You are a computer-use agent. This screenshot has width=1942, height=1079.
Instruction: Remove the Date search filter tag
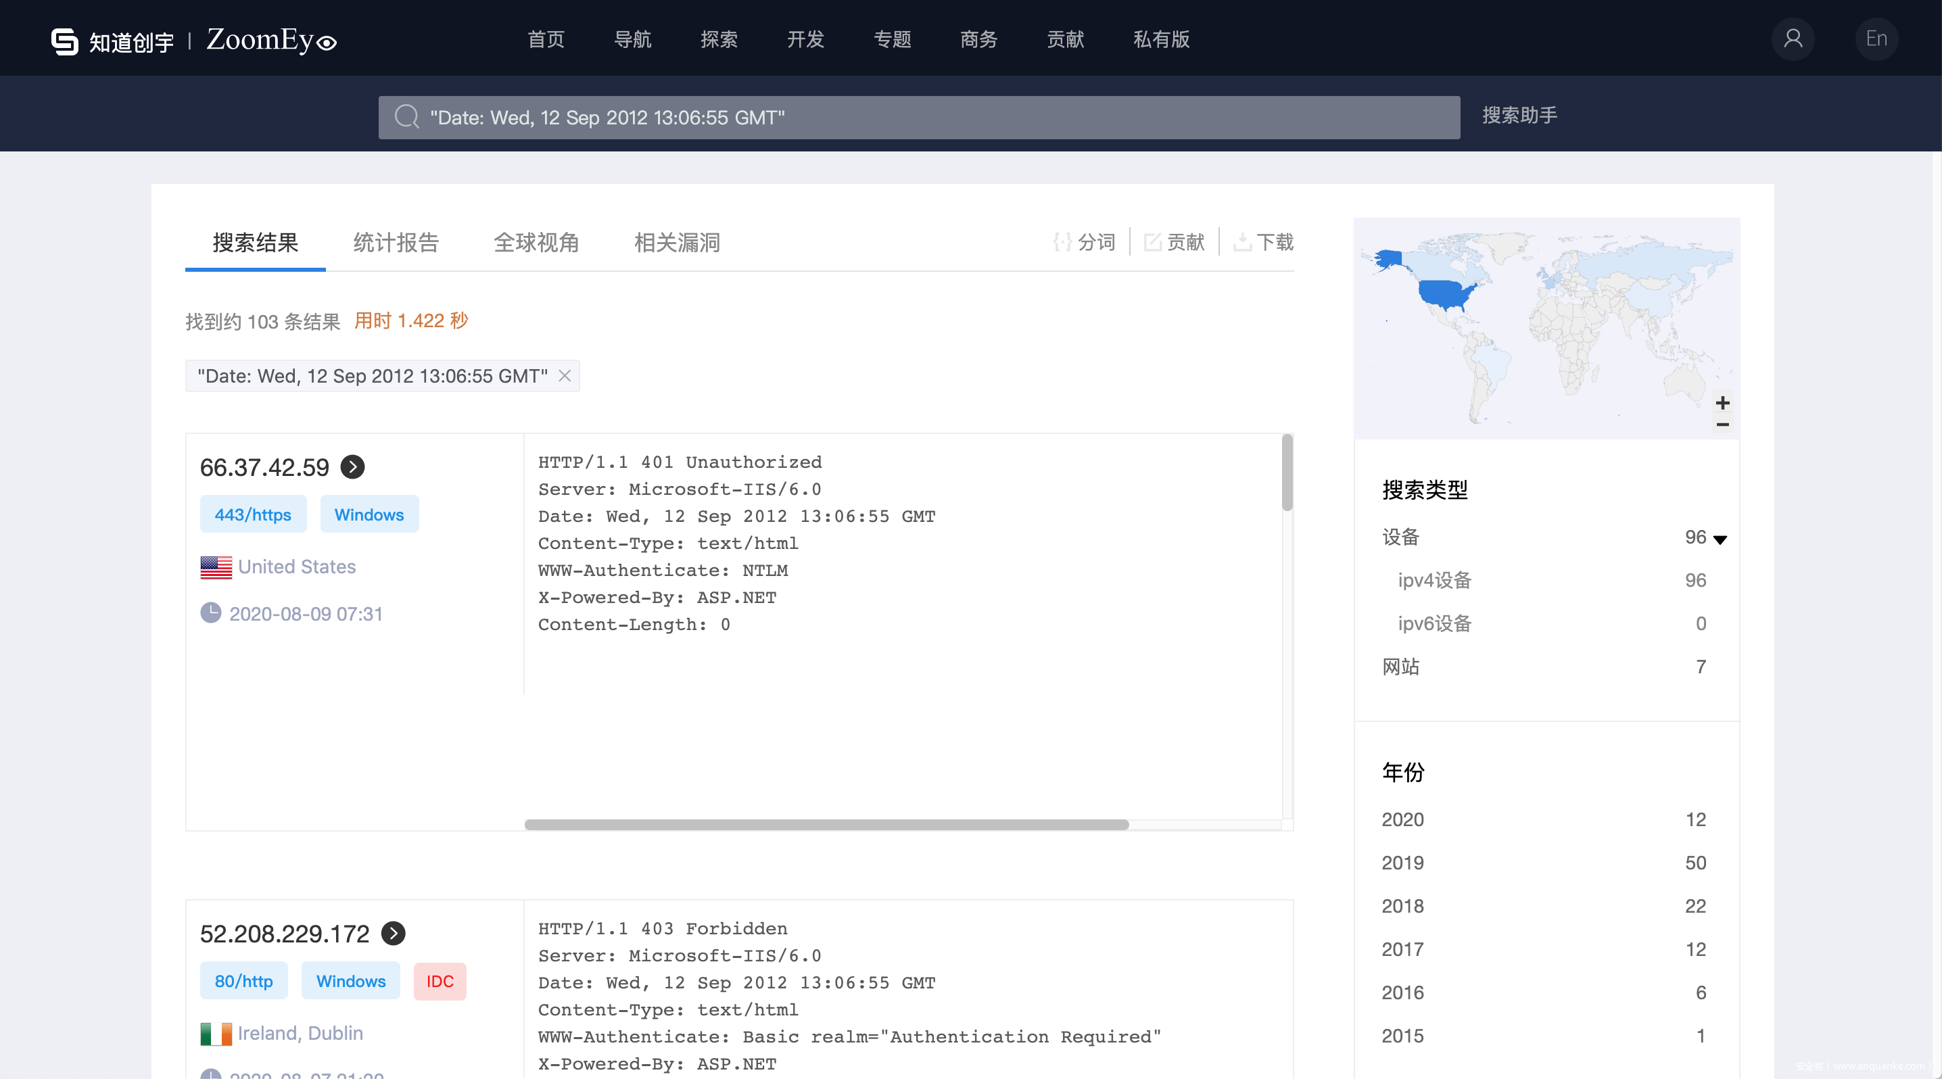[564, 375]
